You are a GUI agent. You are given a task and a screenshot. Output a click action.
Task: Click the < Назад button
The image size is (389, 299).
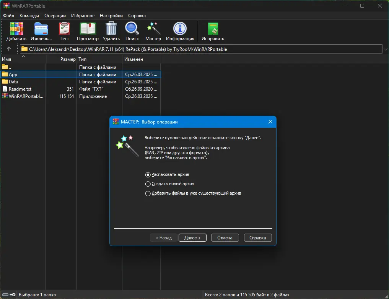point(164,237)
